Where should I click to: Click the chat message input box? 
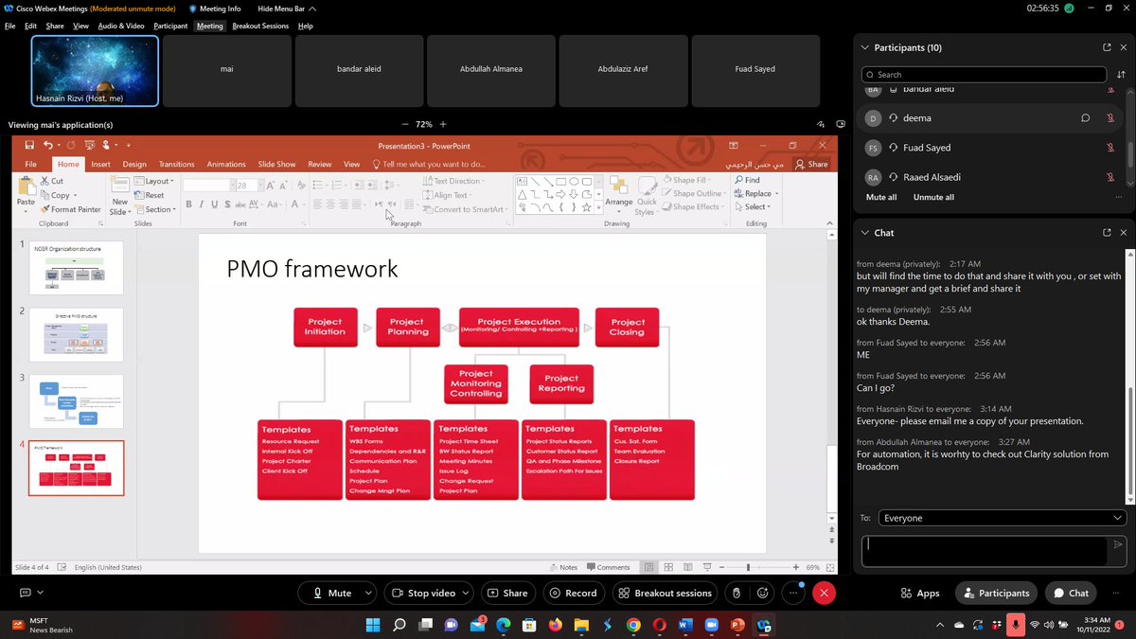click(x=985, y=551)
